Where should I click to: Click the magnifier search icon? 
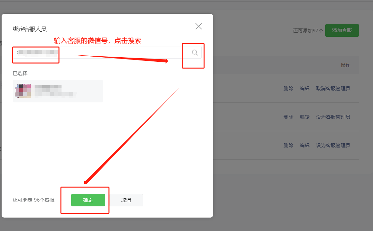[195, 52]
